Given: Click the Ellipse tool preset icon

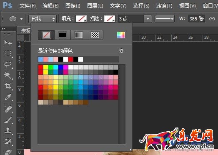Looking at the screenshot, I should click(x=13, y=19).
